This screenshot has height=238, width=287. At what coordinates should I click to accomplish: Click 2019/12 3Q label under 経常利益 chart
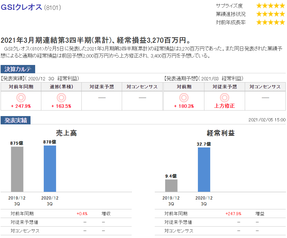(171, 201)
